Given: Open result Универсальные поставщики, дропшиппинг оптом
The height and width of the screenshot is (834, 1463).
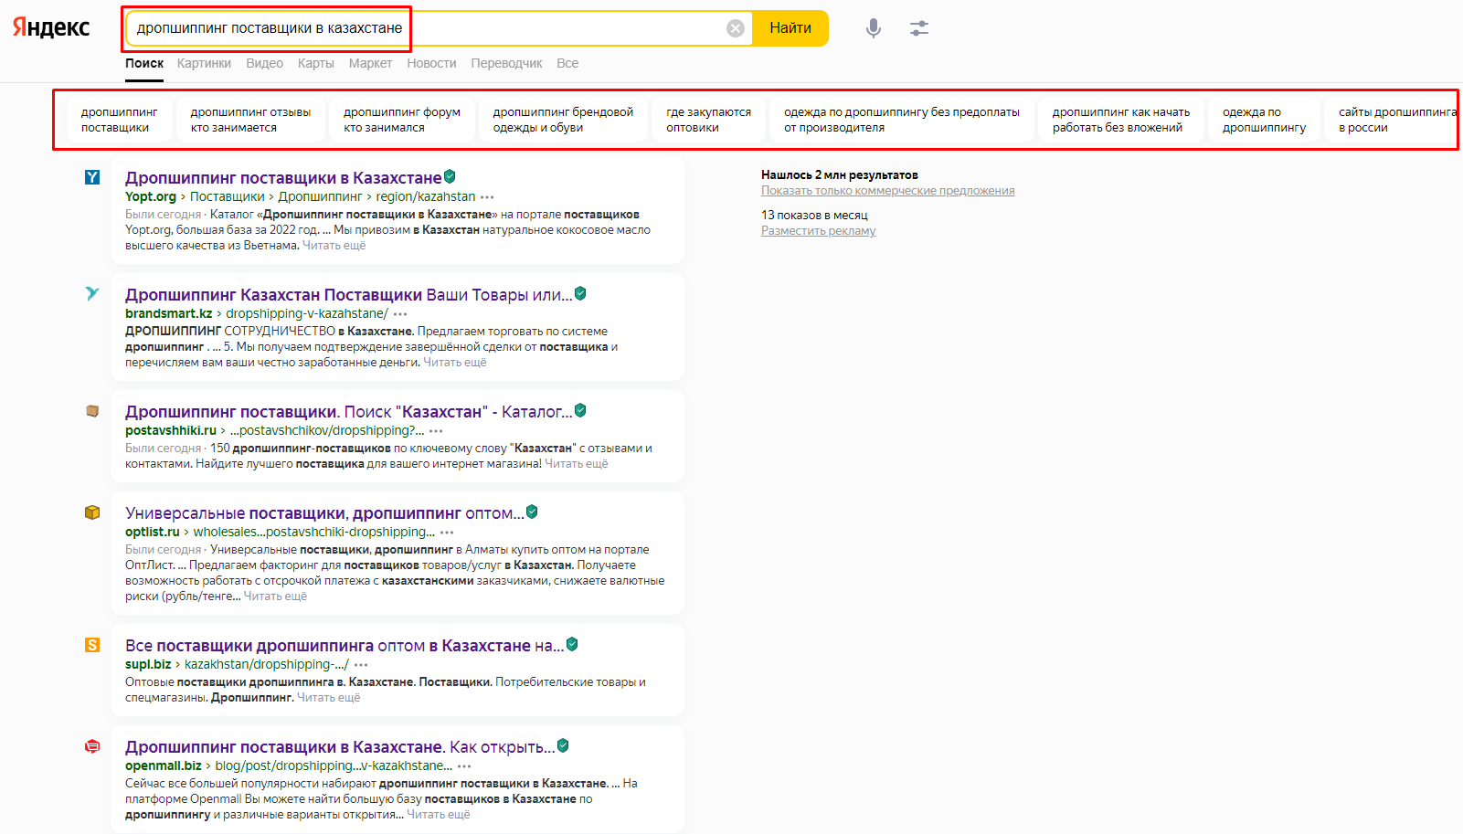Looking at the screenshot, I should 324,513.
